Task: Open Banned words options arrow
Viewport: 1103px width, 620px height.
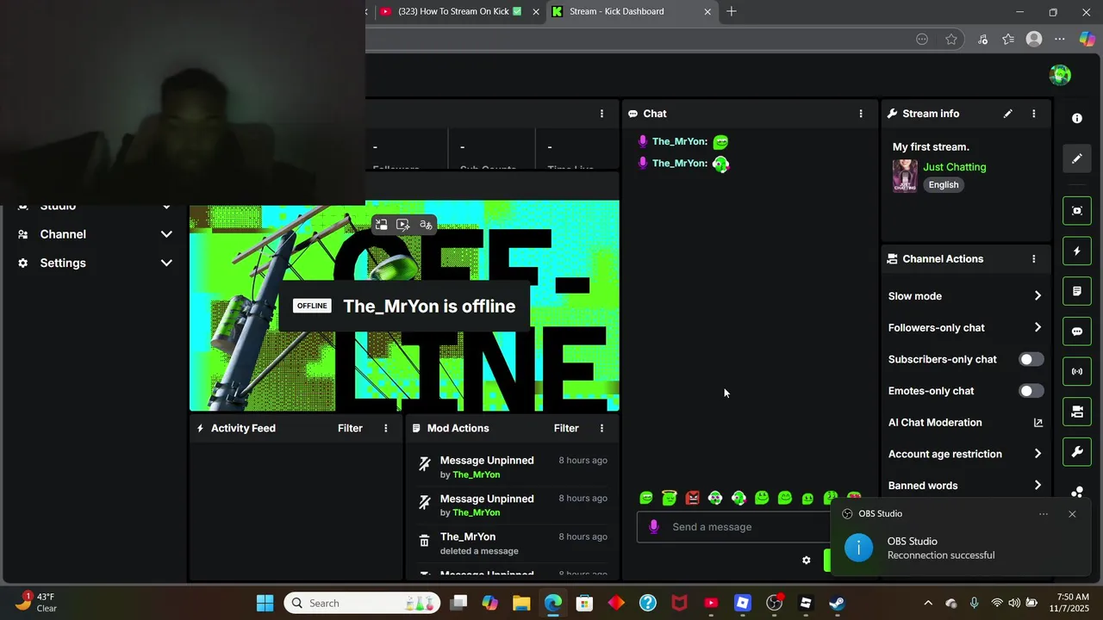Action: tap(1038, 486)
